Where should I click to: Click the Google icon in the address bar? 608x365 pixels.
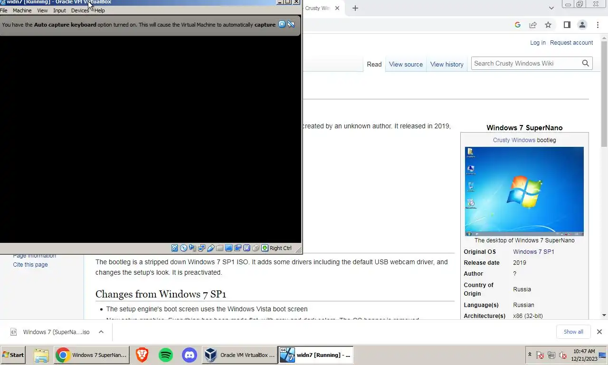(518, 25)
